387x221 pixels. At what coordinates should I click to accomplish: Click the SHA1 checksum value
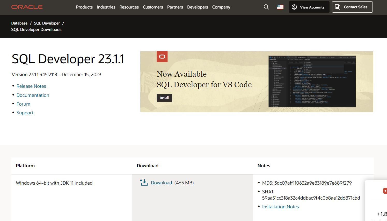click(311, 198)
